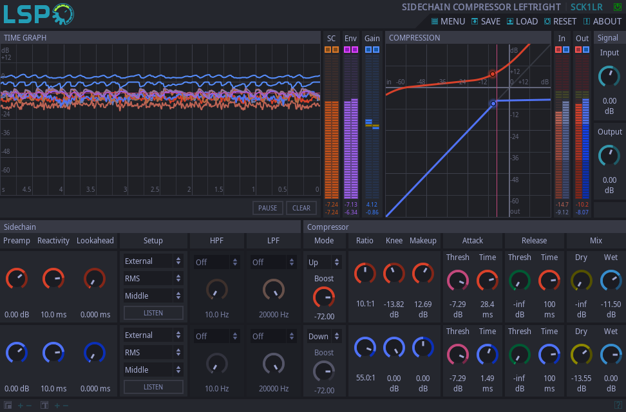Image resolution: width=626 pixels, height=412 pixels.
Task: Click SAVE in the top bar
Action: (486, 21)
